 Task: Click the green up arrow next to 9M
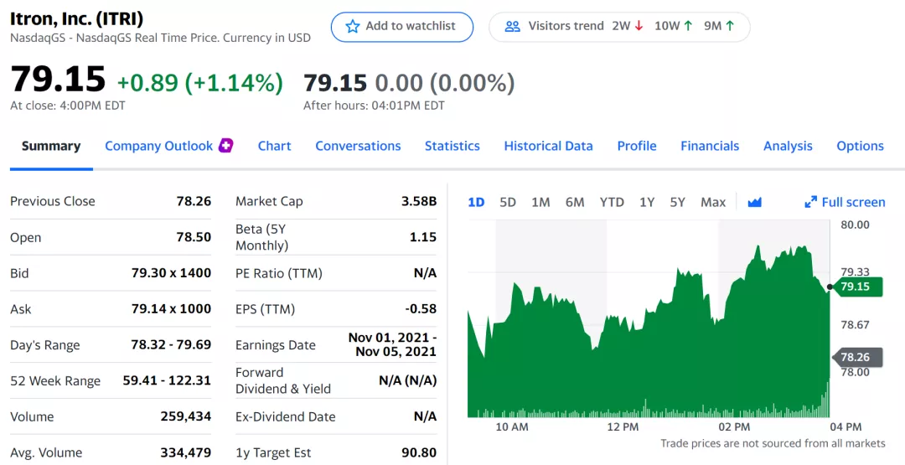coord(730,26)
